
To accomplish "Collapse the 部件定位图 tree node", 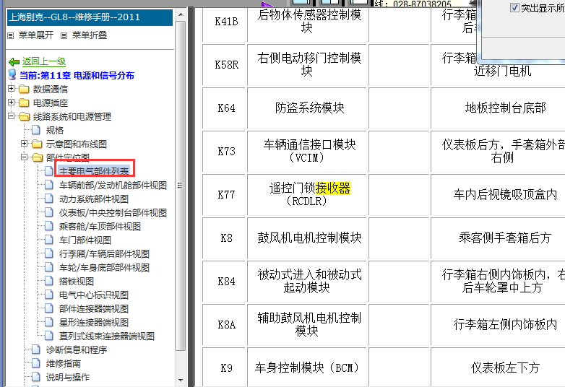I will pos(25,157).
